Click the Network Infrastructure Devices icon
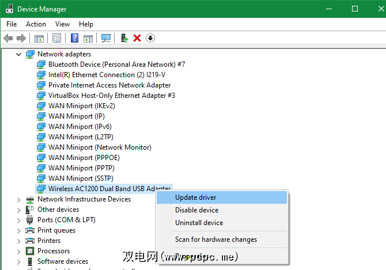This screenshot has height=270, width=386. (30, 199)
